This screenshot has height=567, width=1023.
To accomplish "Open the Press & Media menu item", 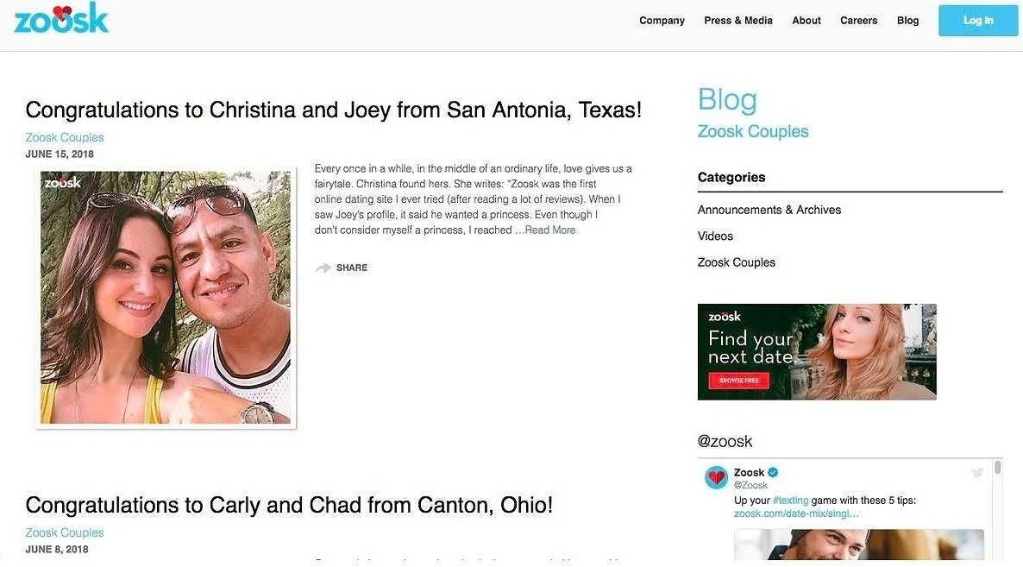I will (x=737, y=20).
